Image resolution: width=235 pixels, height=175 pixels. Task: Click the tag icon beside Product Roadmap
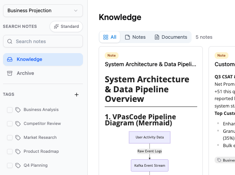click(18, 151)
